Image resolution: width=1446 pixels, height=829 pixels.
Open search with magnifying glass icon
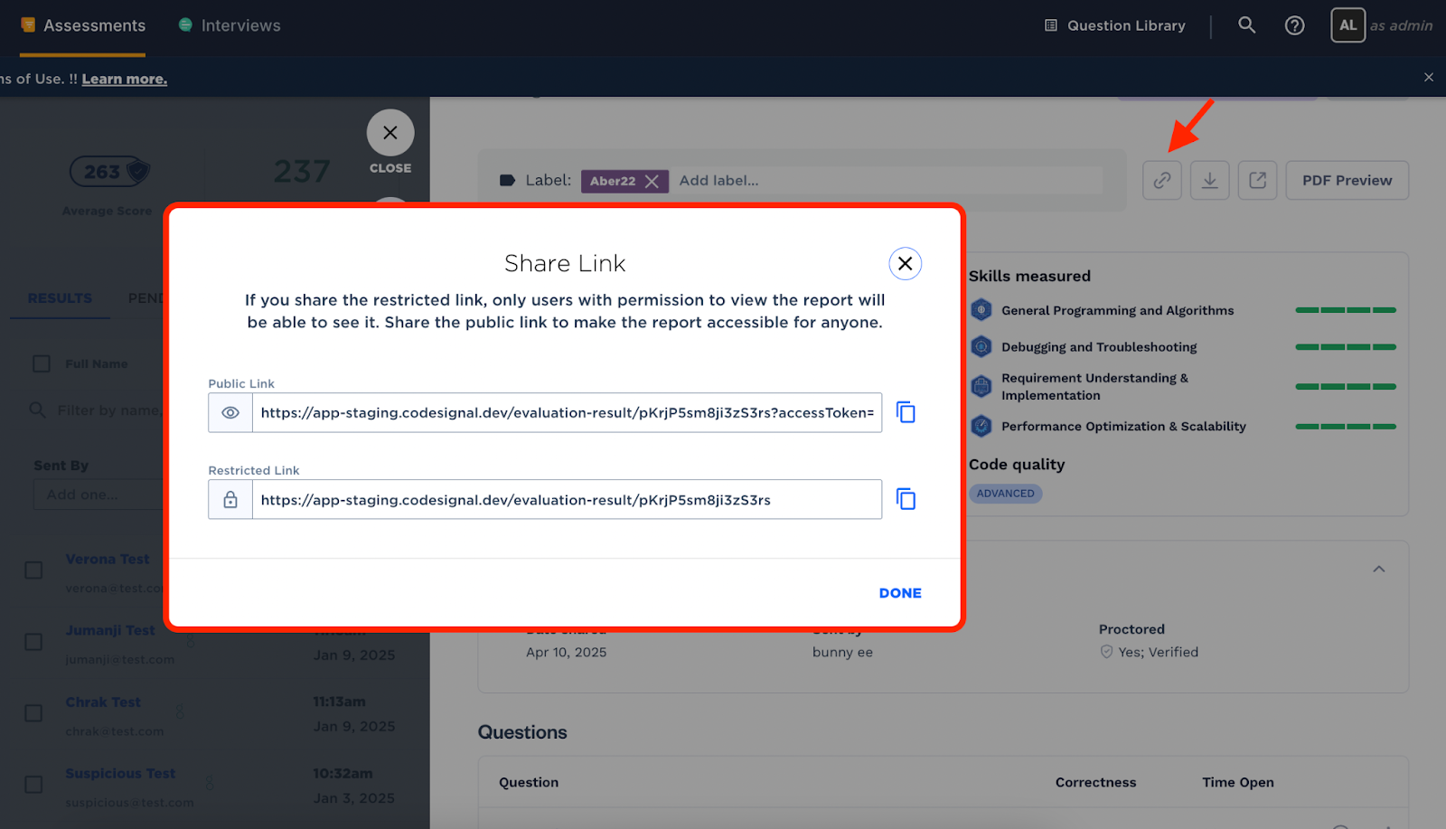click(1246, 25)
